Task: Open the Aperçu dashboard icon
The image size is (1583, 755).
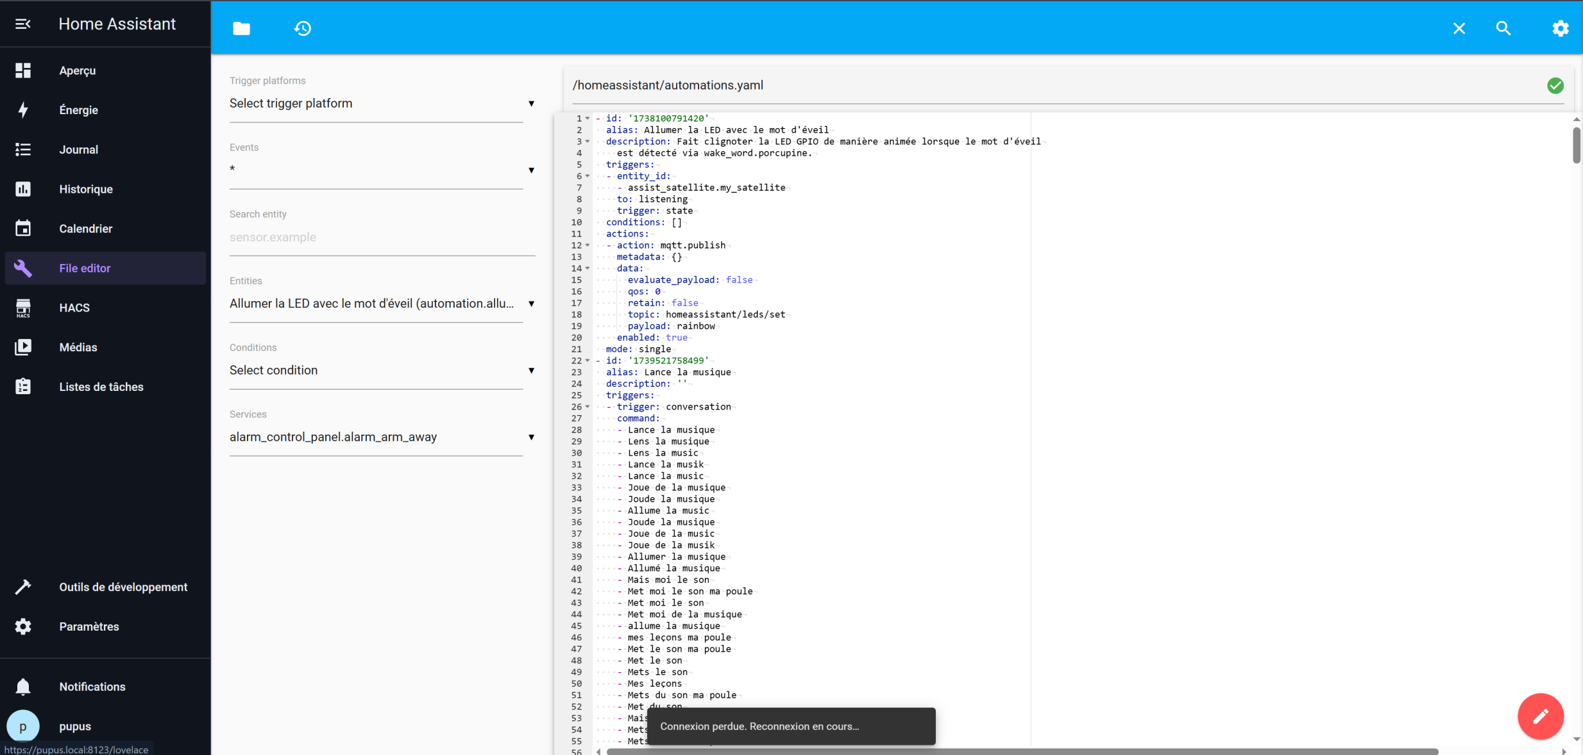Action: point(23,71)
